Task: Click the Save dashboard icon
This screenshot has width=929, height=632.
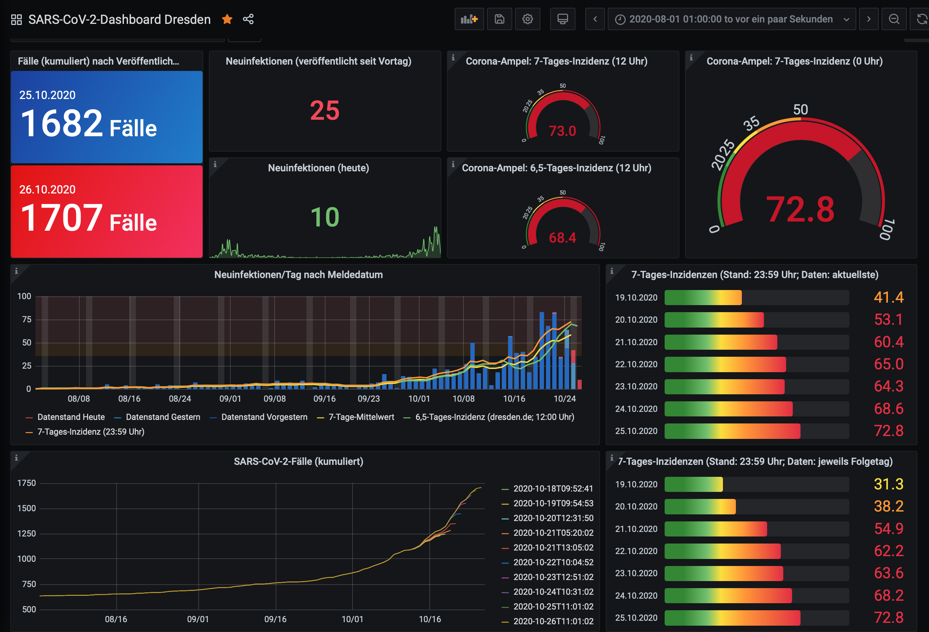Action: 499,19
